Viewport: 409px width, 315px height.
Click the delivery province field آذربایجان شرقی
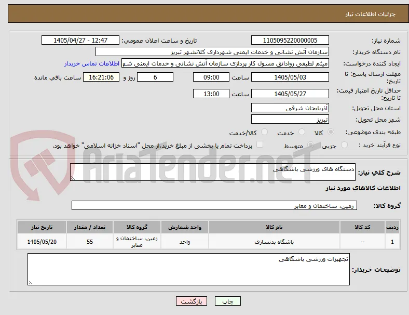[x=290, y=108]
